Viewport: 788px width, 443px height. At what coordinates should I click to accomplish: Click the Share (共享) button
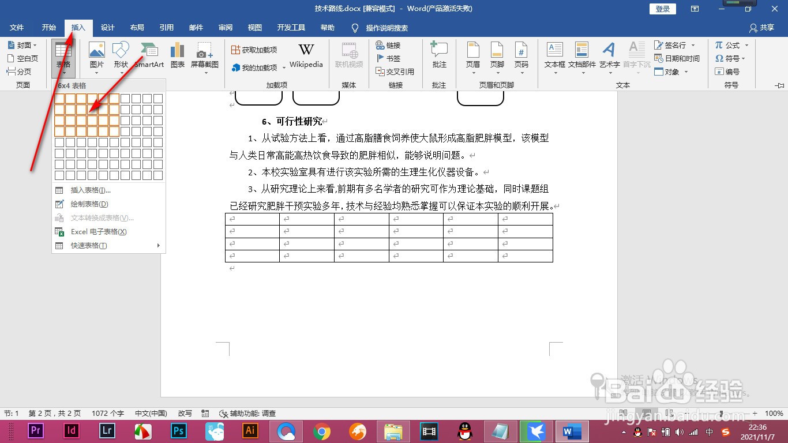pyautogui.click(x=761, y=28)
